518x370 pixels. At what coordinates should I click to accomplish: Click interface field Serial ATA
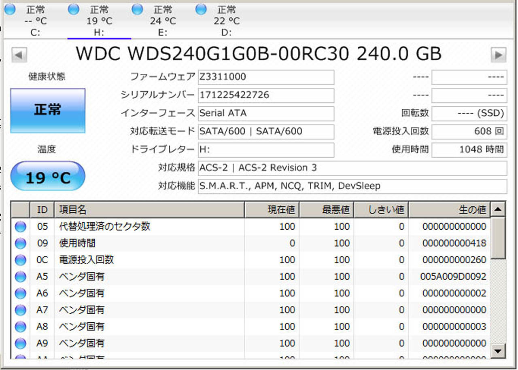[x=266, y=114]
